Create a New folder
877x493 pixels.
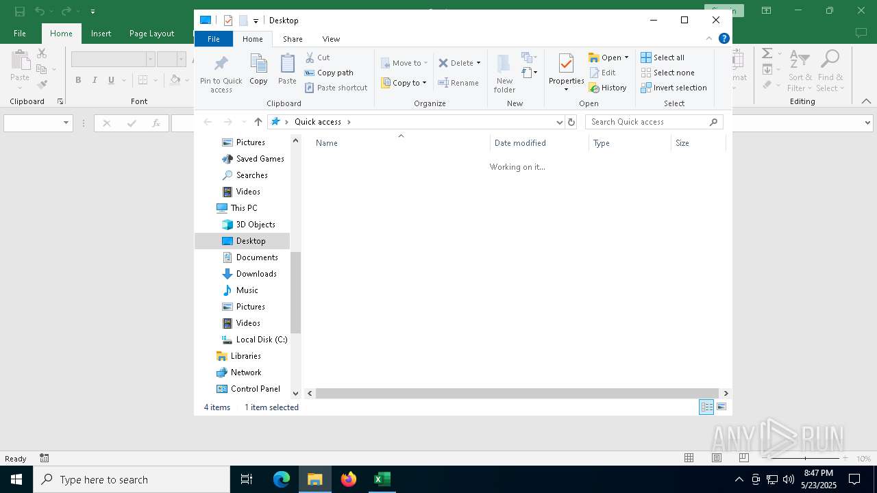click(x=504, y=74)
